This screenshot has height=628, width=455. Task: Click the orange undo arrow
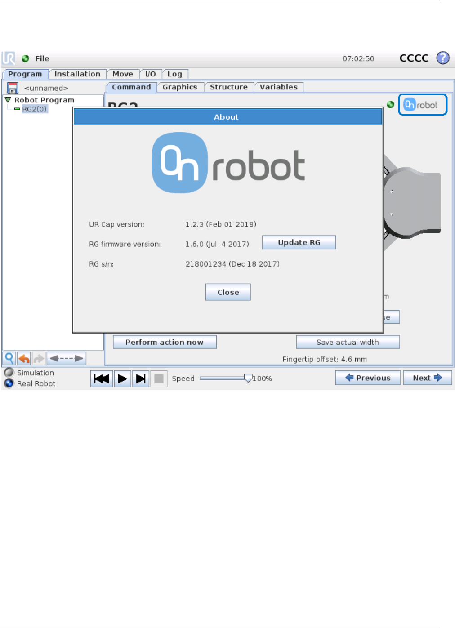click(24, 358)
